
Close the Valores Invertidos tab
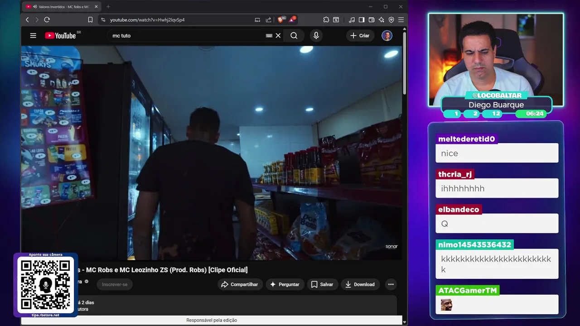coord(96,7)
